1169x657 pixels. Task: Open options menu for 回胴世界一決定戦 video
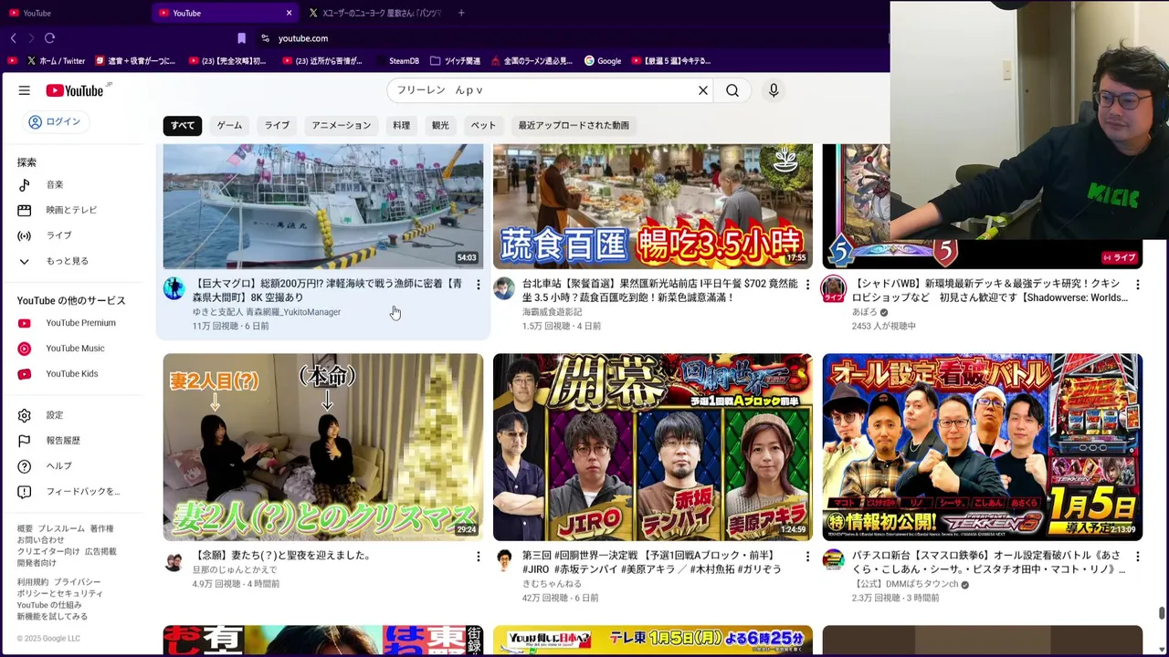(807, 557)
